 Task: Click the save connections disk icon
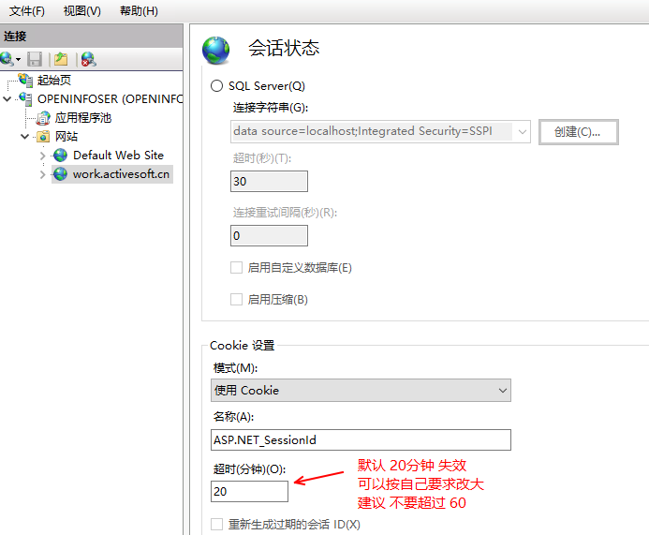(35, 59)
